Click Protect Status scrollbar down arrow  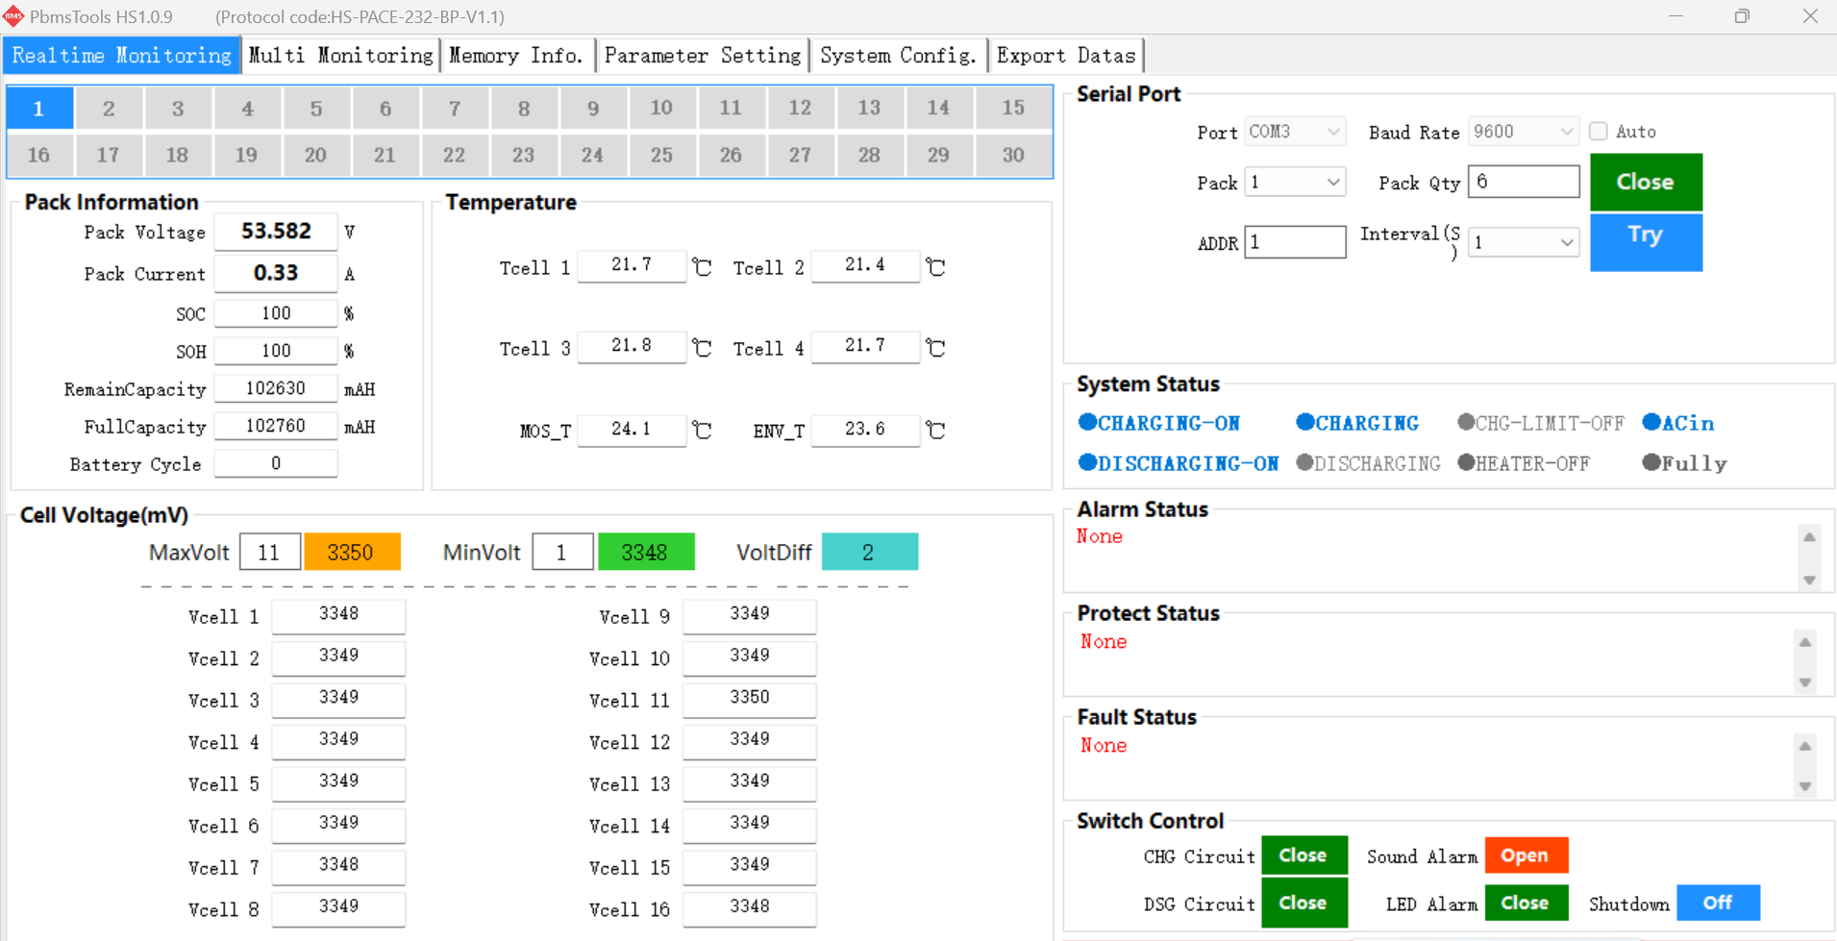1805,682
